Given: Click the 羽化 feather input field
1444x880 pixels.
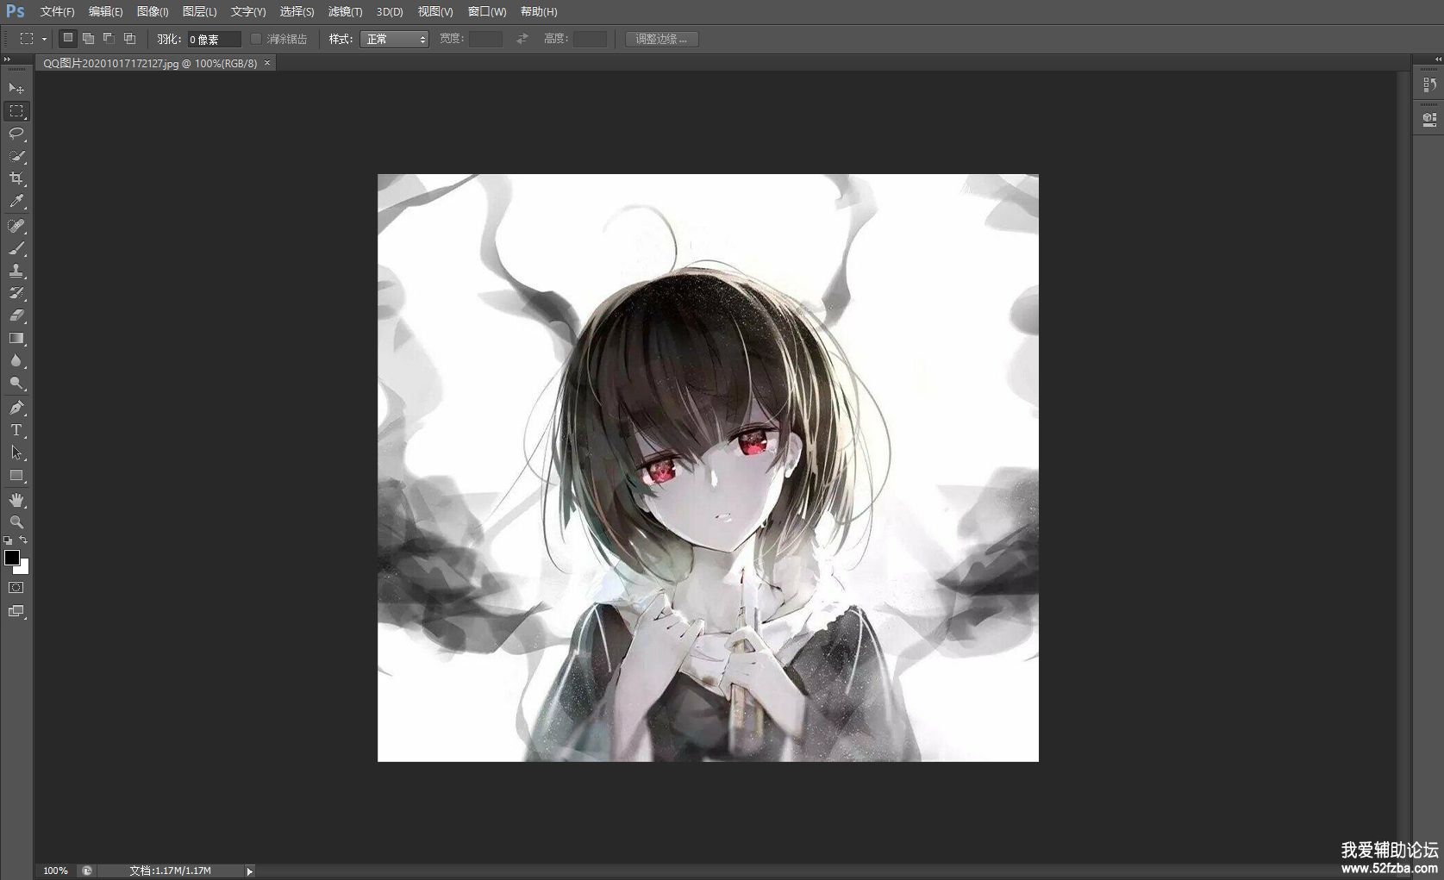Looking at the screenshot, I should click(213, 39).
